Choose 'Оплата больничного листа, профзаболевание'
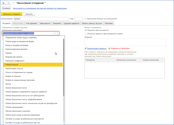174x125 pixels. 33,99
